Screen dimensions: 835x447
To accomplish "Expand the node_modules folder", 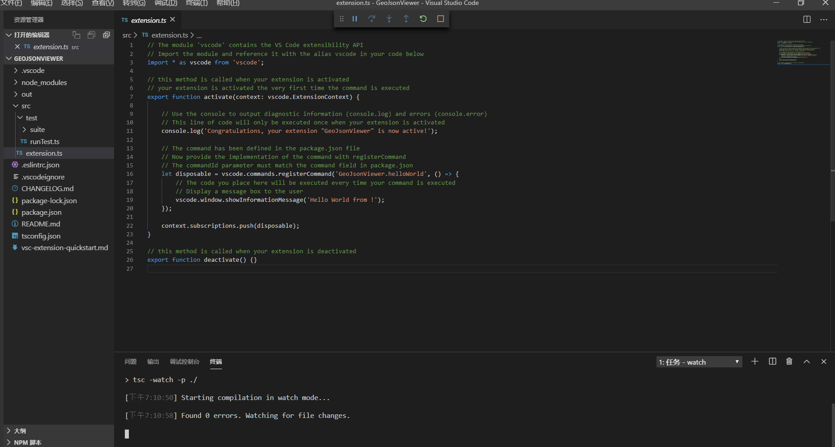I will click(44, 83).
